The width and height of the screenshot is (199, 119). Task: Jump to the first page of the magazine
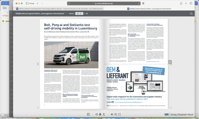coord(38,108)
